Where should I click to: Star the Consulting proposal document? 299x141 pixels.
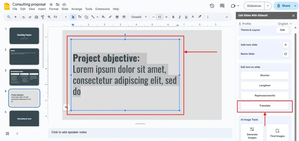coord(51,5)
